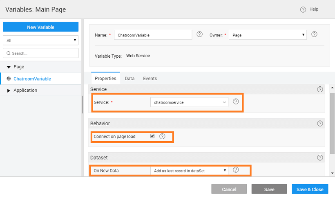The image size is (335, 201).
Task: Collapse the Page tree node
Action: [9, 67]
